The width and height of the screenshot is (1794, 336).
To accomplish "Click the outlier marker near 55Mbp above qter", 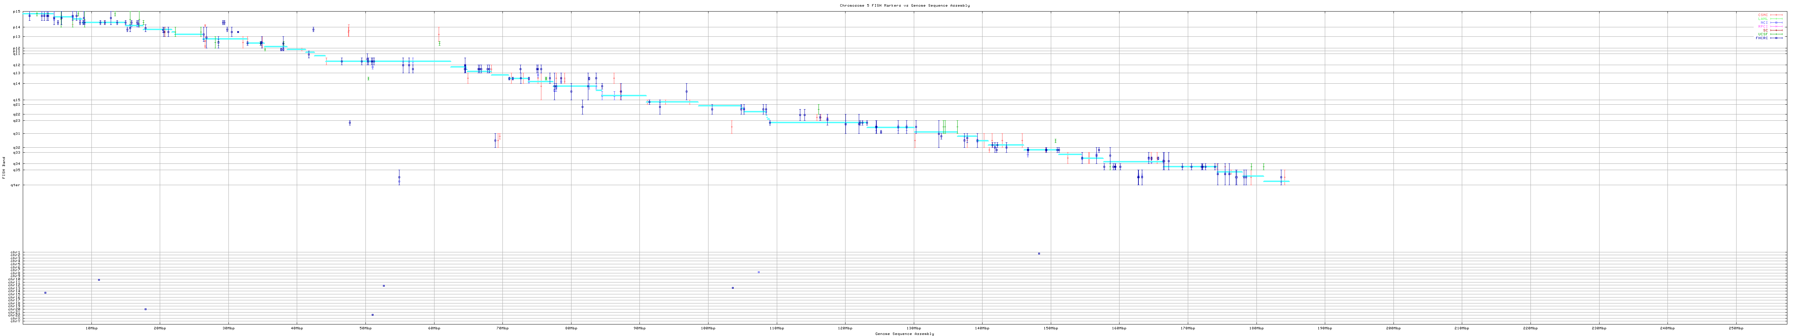I will 399,177.
